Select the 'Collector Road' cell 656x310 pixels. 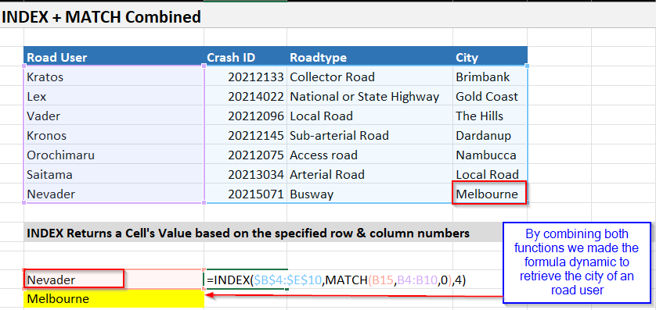pos(369,77)
